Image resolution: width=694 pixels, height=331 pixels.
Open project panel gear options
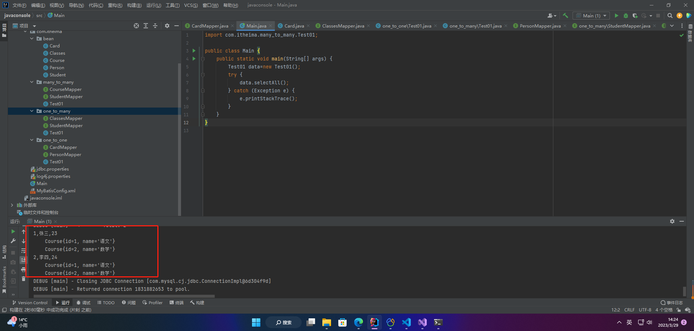point(167,26)
